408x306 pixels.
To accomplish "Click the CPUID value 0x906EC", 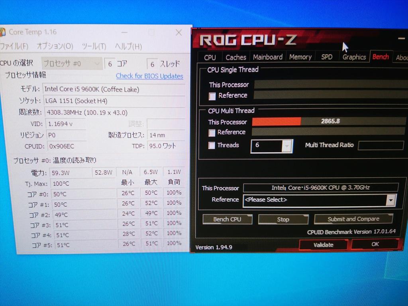I will click(x=67, y=146).
